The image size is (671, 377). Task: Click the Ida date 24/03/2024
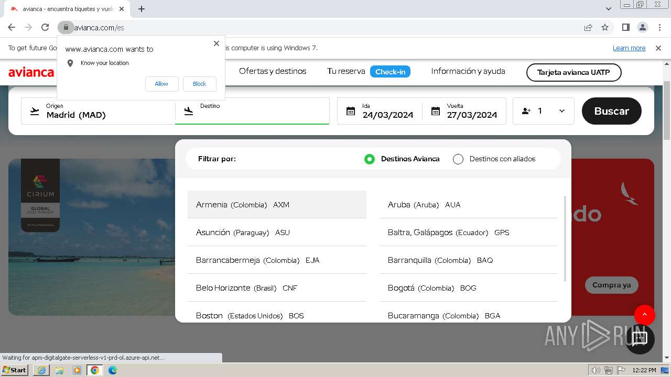[388, 115]
